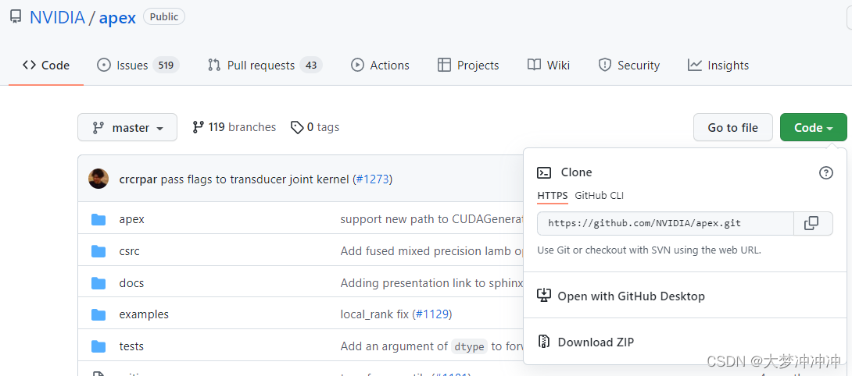Click the tests folder icon
852x376 pixels.
click(x=98, y=346)
